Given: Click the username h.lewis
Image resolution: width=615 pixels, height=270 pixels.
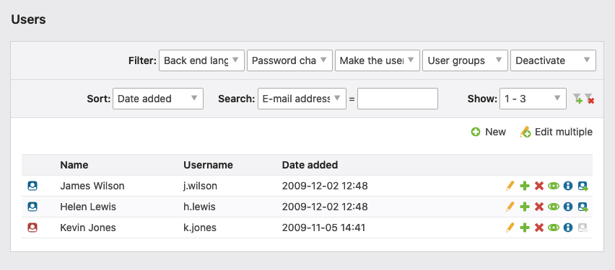Looking at the screenshot, I should coord(200,207).
